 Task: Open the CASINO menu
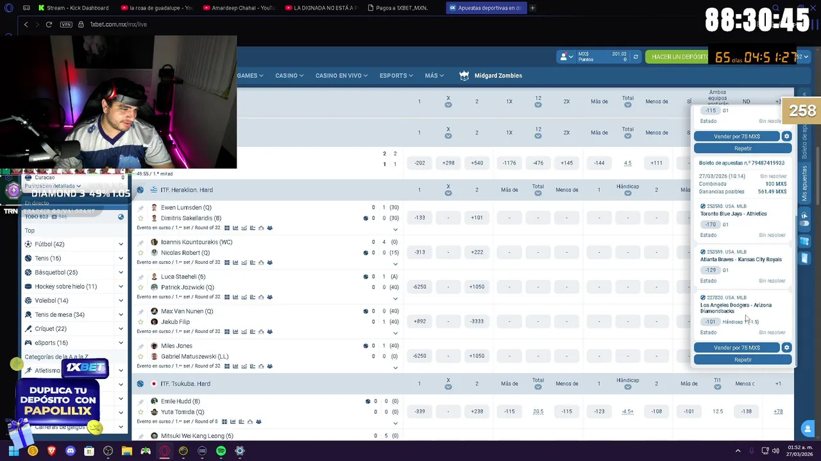pos(289,76)
